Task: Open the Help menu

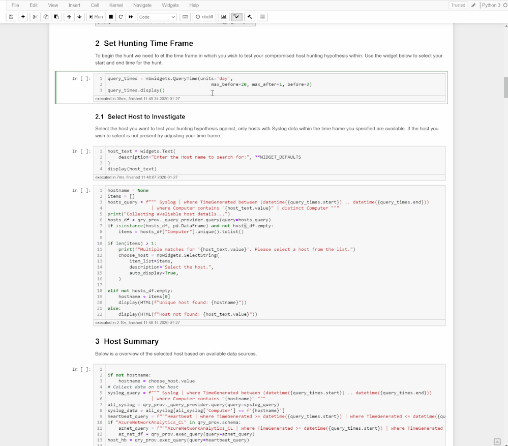Action: (x=194, y=5)
